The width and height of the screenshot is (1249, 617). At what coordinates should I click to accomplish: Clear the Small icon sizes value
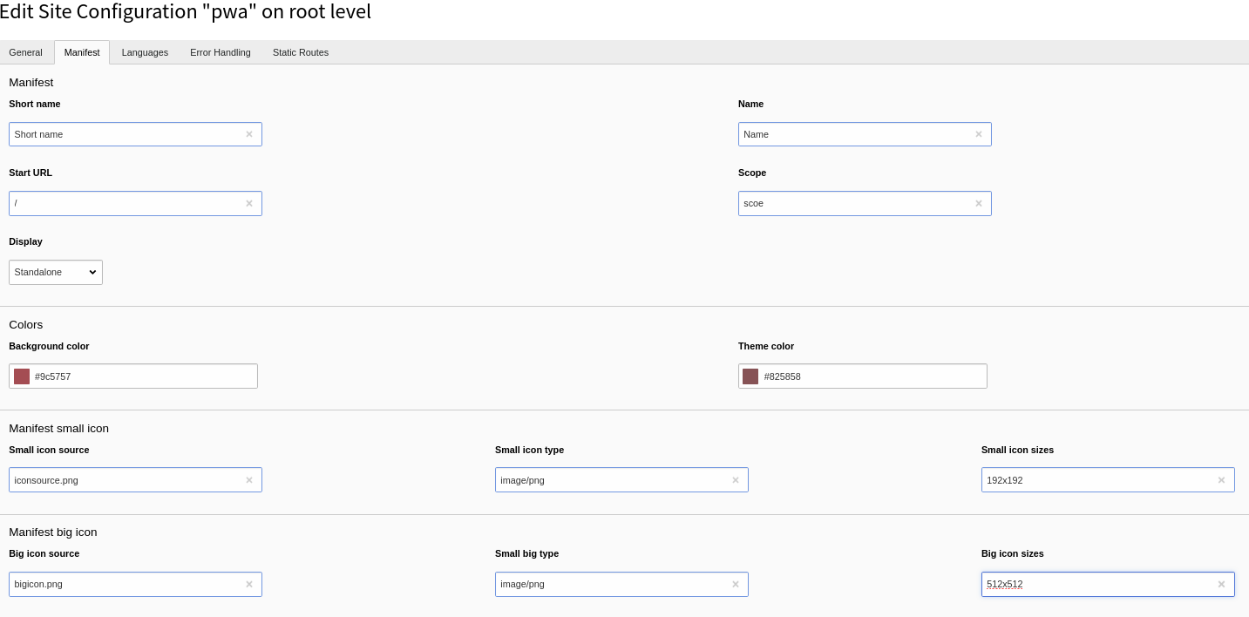tap(1221, 479)
